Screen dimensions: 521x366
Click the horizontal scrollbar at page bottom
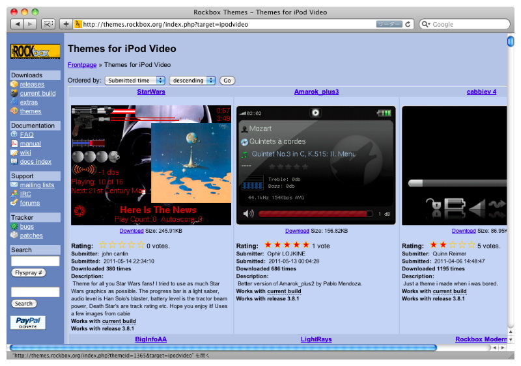[221, 348]
